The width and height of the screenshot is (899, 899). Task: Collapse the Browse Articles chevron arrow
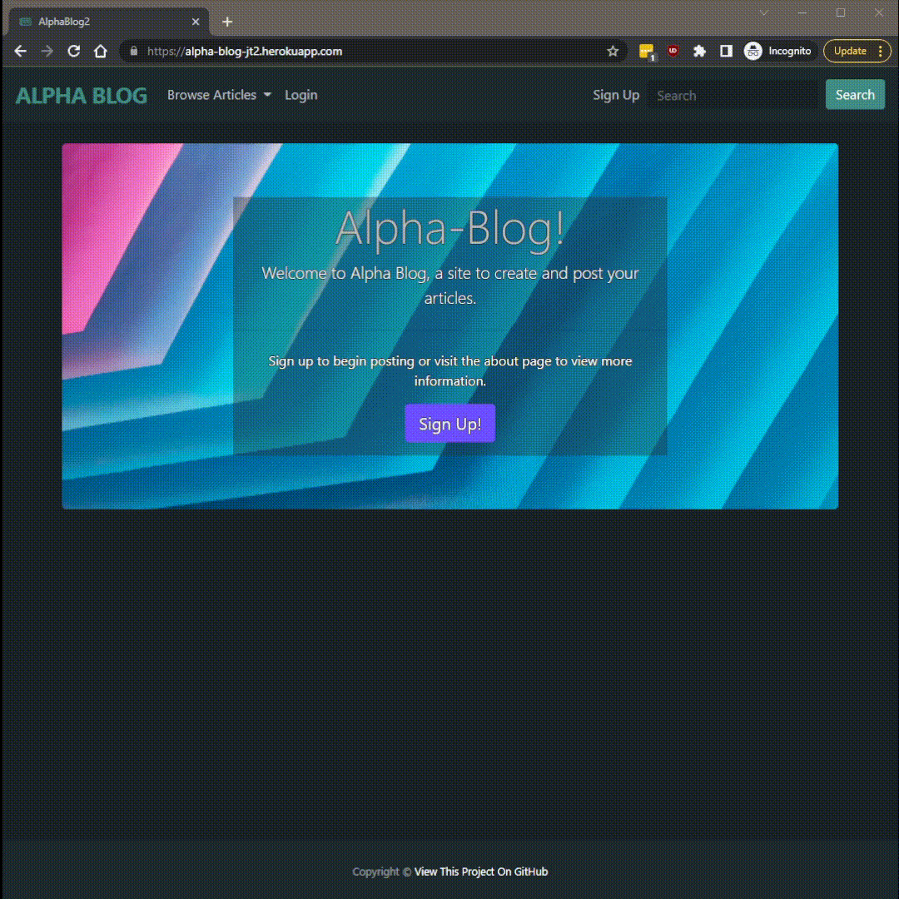(266, 95)
